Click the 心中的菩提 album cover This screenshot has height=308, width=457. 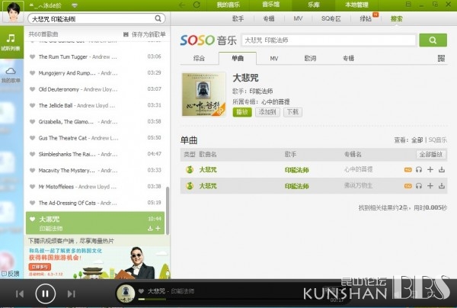[x=203, y=95]
